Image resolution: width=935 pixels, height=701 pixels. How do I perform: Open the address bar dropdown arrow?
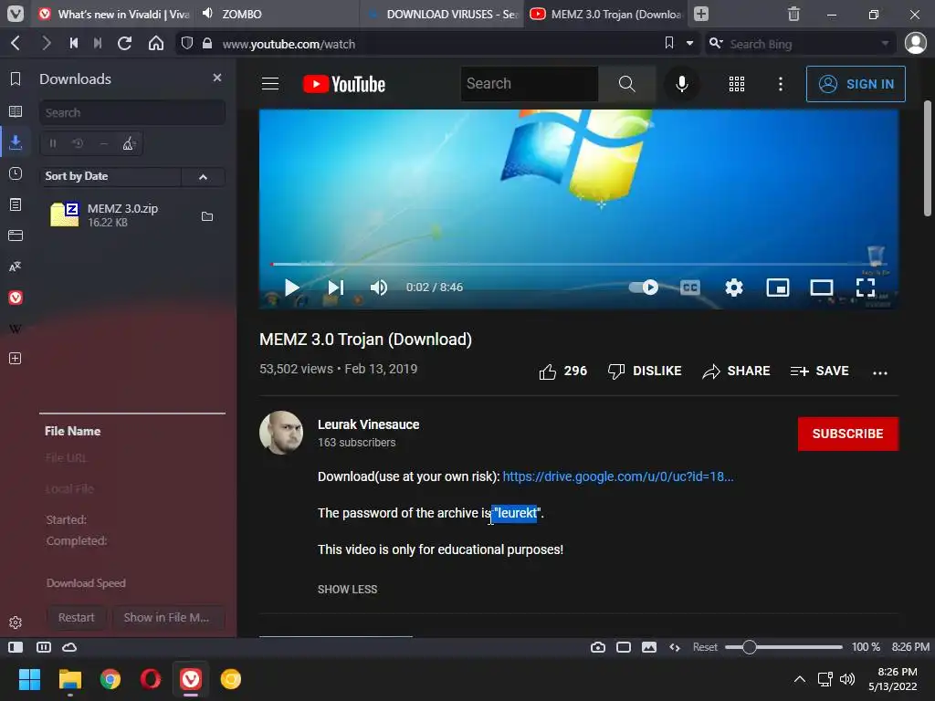coord(690,44)
